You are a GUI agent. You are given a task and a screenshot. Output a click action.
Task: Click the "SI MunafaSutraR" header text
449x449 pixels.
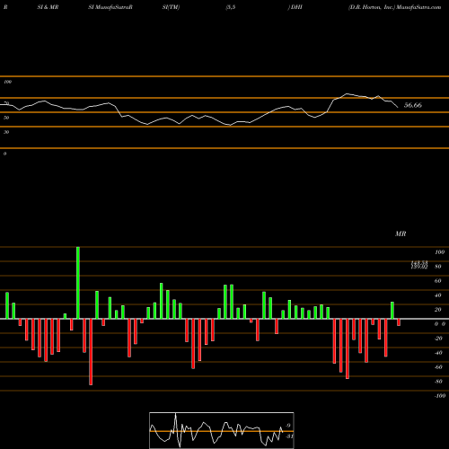110,7
